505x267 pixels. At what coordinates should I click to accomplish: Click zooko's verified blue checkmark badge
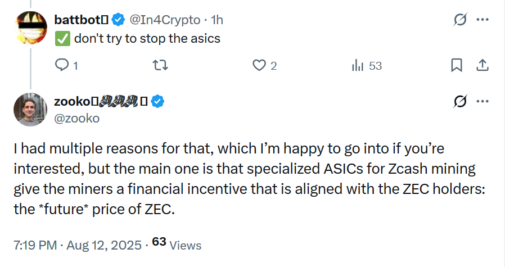click(157, 101)
